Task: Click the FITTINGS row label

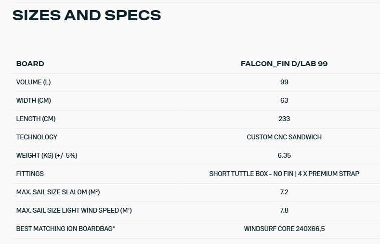Action: [30, 174]
